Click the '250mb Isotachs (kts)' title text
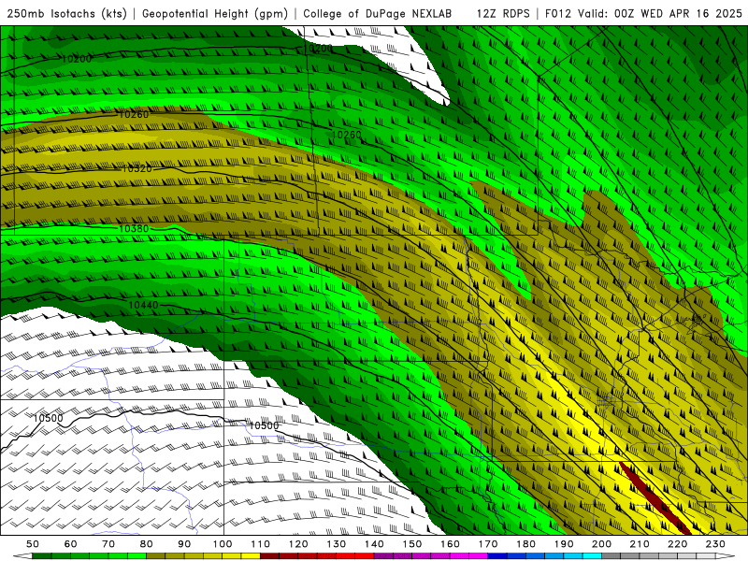 coord(66,13)
